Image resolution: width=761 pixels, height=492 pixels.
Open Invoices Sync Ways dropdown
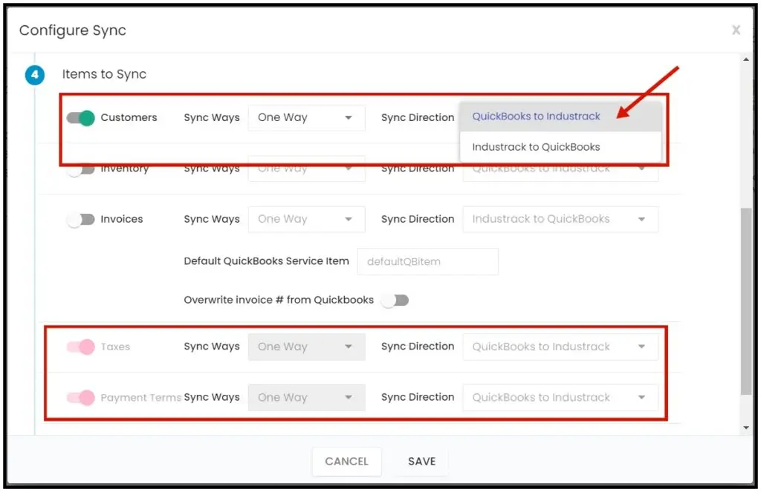coord(306,219)
